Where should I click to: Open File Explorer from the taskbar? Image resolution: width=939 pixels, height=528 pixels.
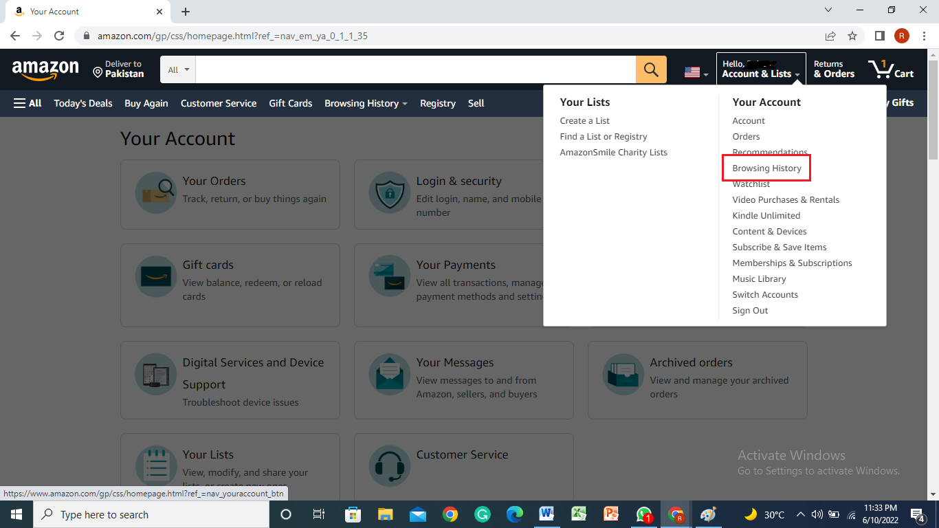pyautogui.click(x=385, y=514)
